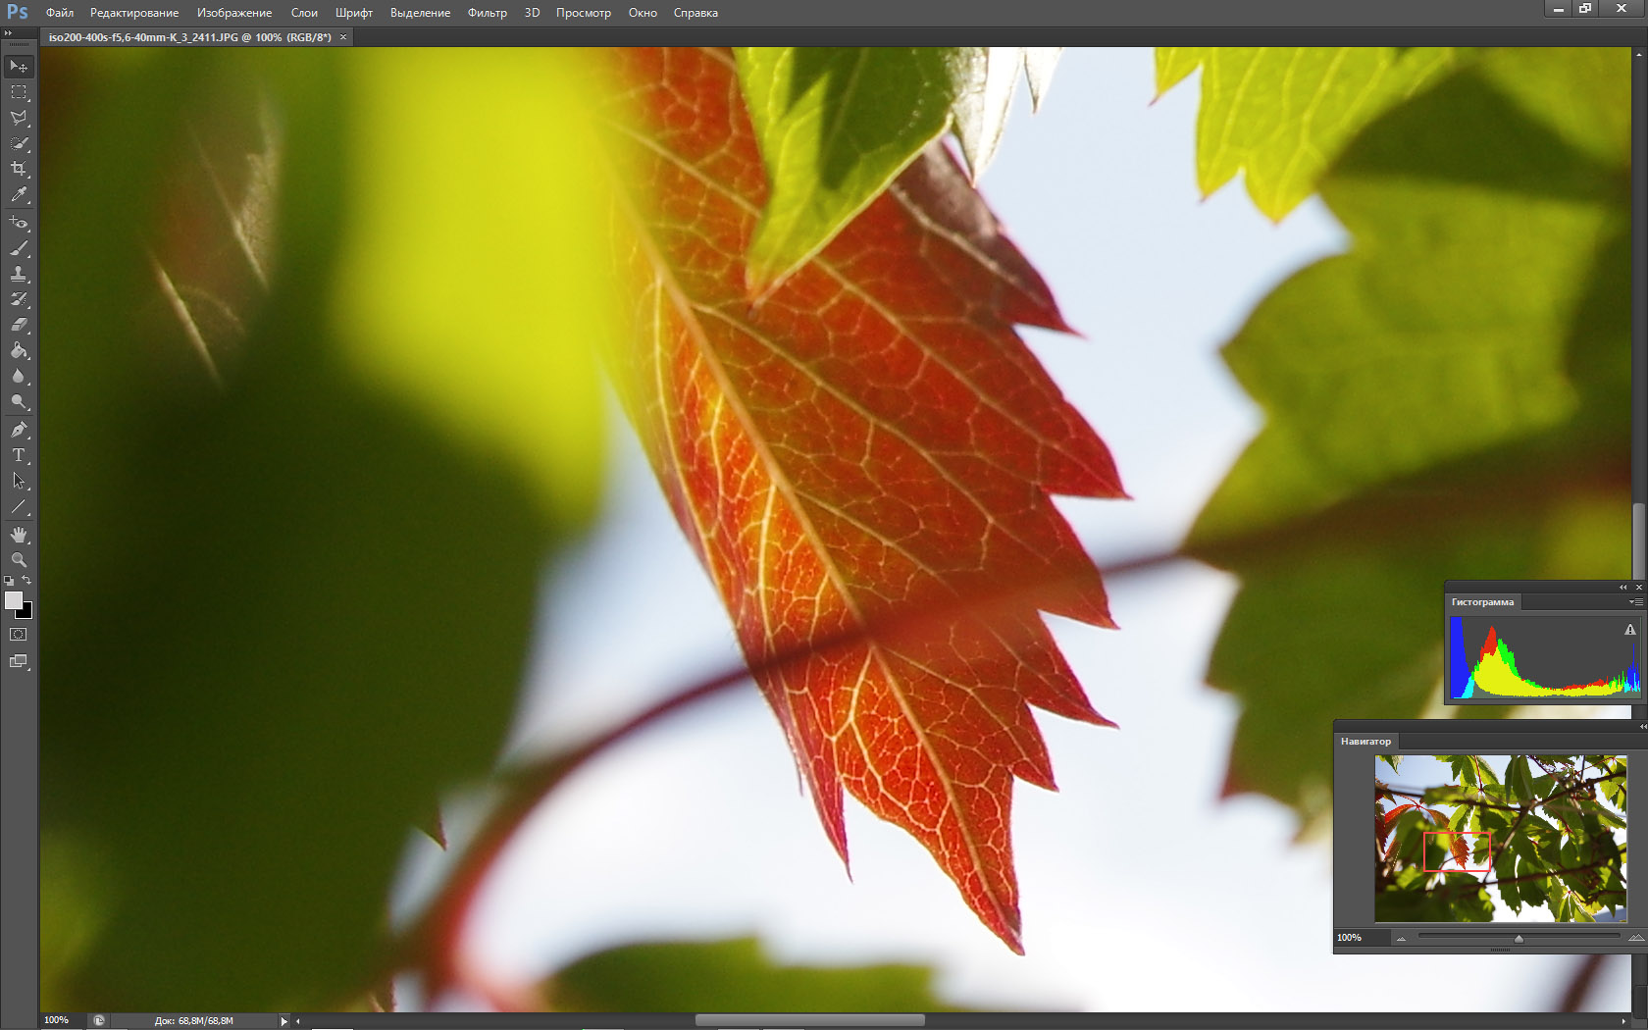Open the Гистограмма panel options menu
1648x1030 pixels.
coord(1636,602)
